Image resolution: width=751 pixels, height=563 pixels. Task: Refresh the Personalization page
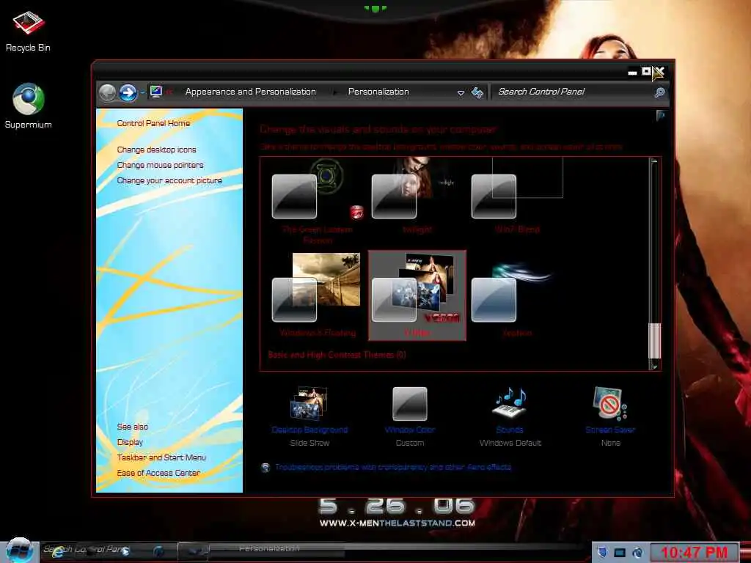point(477,92)
